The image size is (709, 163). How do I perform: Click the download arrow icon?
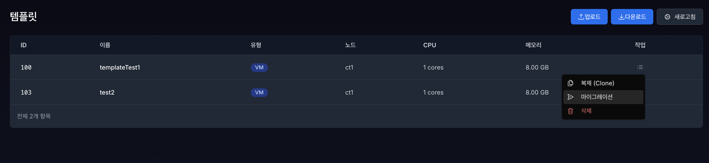pyautogui.click(x=621, y=17)
